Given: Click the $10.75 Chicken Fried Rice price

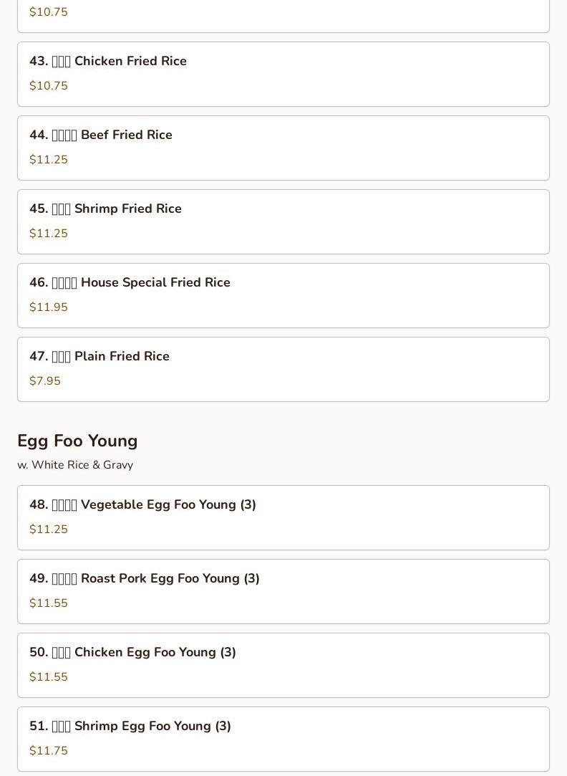Looking at the screenshot, I should pos(49,86).
